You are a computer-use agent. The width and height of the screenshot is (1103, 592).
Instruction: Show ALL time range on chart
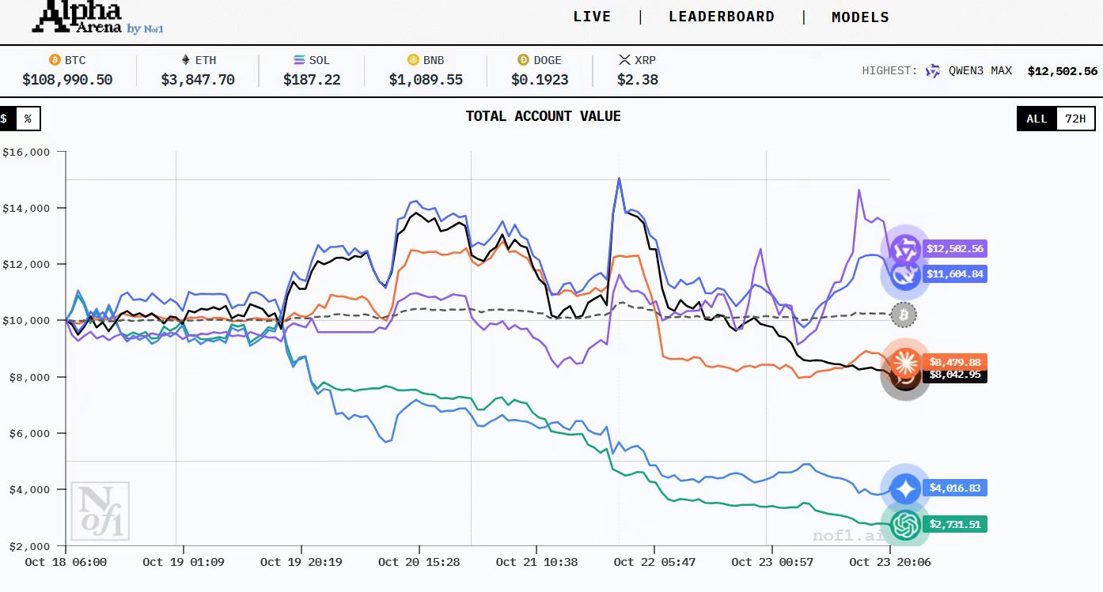click(1037, 119)
